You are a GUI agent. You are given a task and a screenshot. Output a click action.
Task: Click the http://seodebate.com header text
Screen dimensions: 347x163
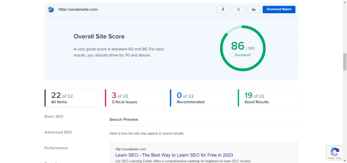coord(78,9)
